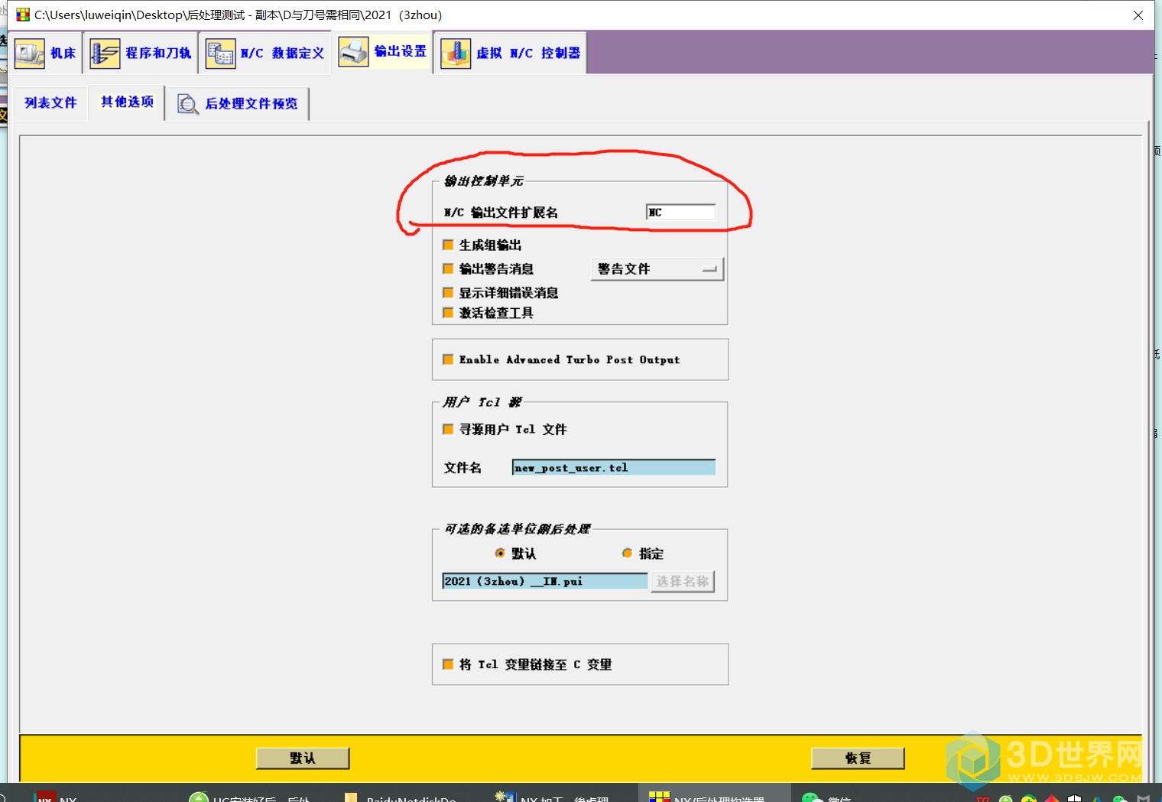Toggle 激活检查工具 checkbox
Viewport: 1162px width, 802px height.
point(448,312)
